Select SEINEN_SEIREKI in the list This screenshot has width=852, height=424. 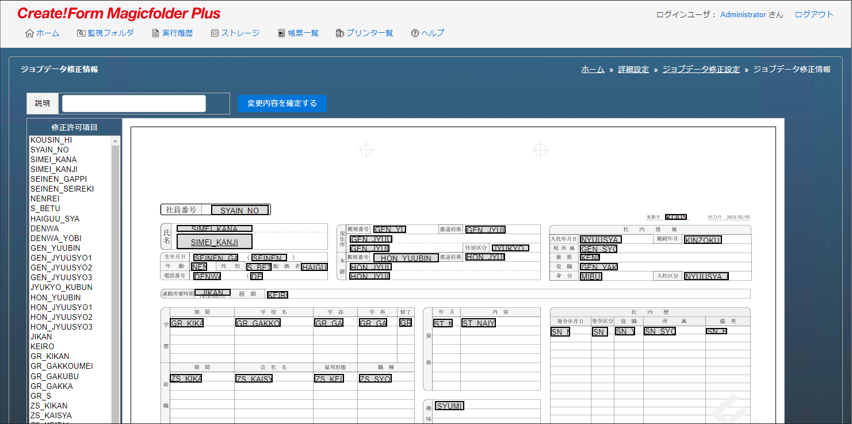coord(62,189)
